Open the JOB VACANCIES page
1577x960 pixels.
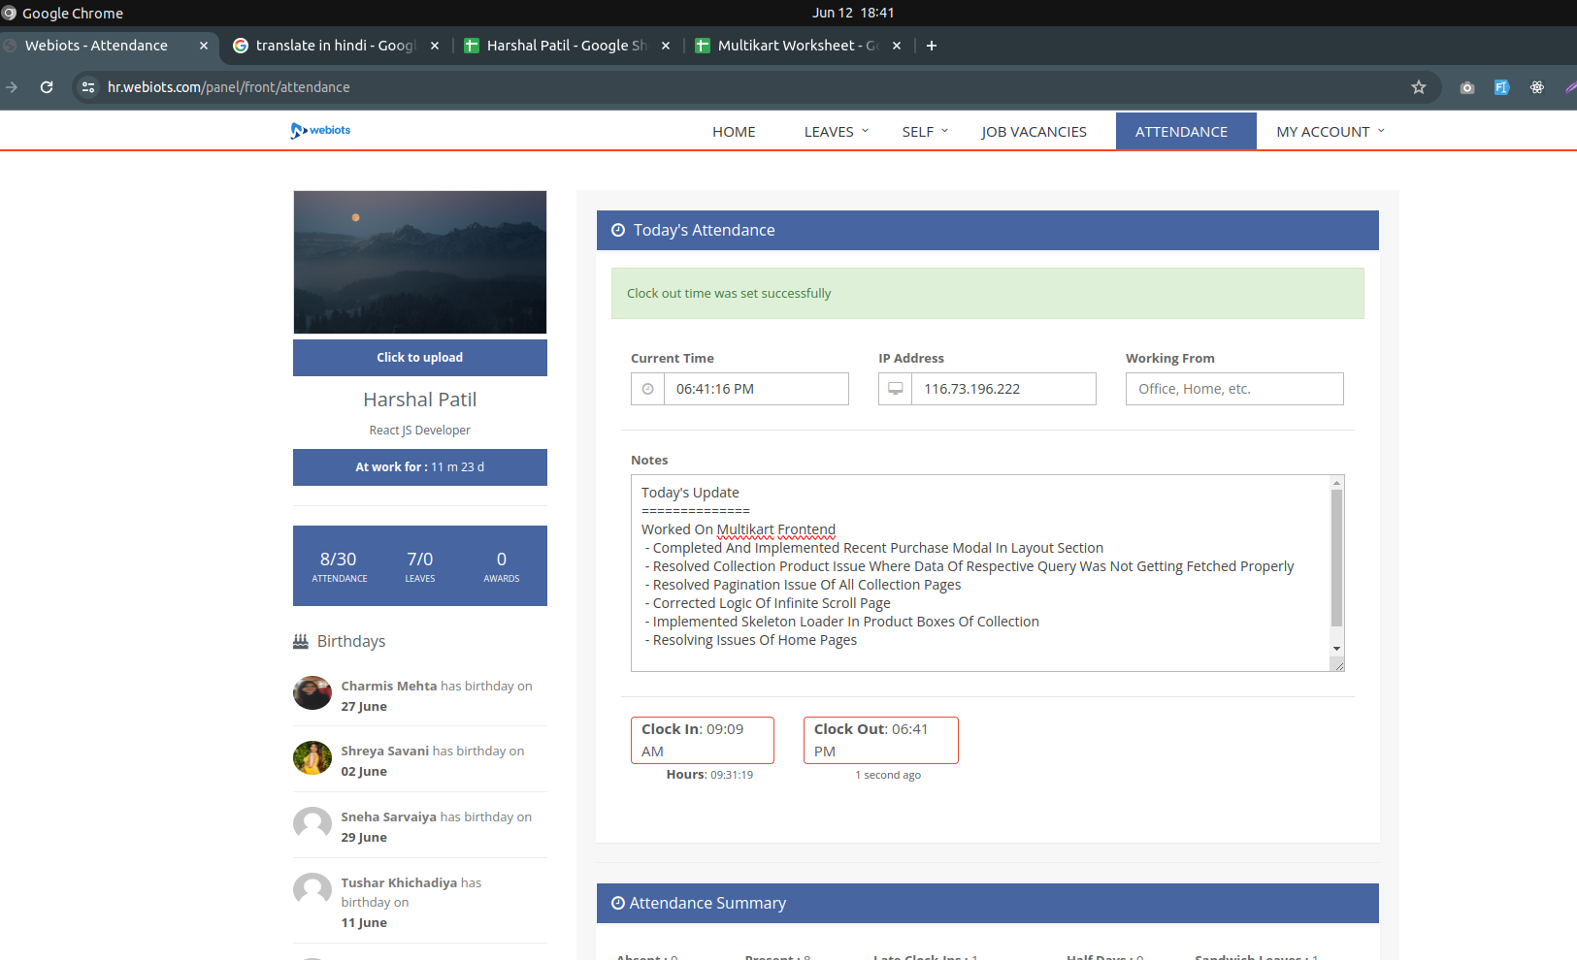[1034, 132]
